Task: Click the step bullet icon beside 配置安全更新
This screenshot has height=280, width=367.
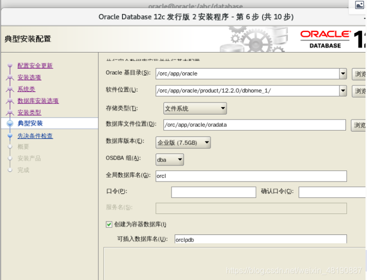Action: click(10, 65)
